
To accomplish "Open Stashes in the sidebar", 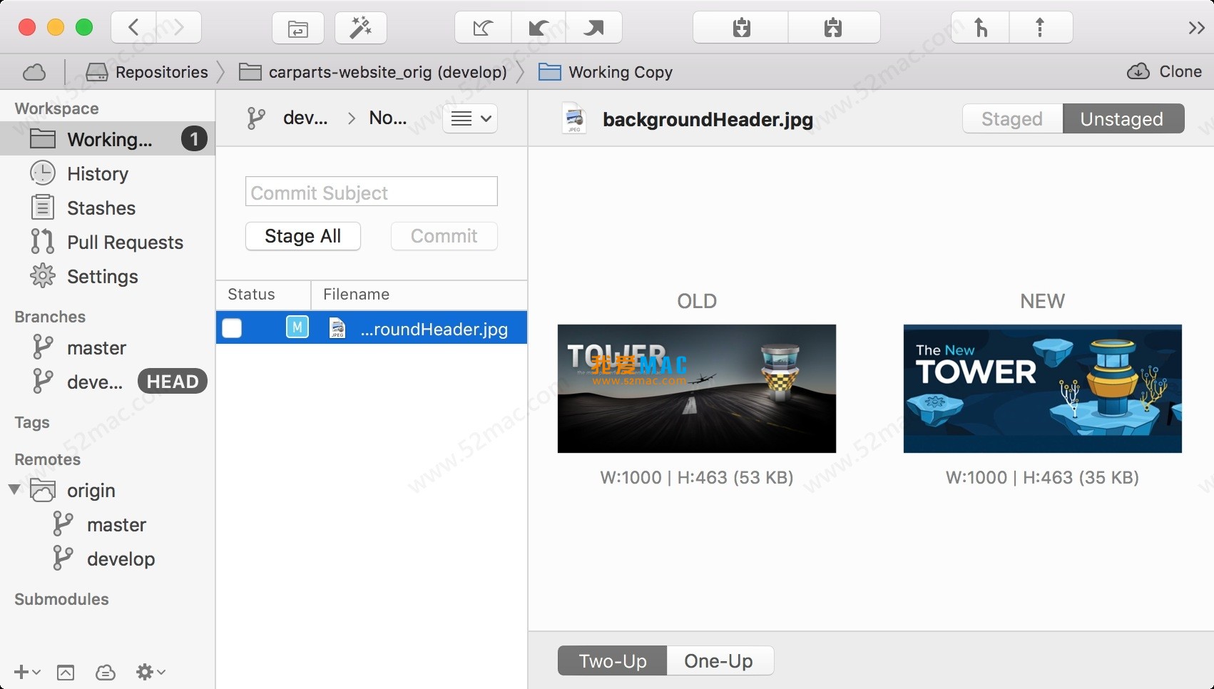I will 108,208.
